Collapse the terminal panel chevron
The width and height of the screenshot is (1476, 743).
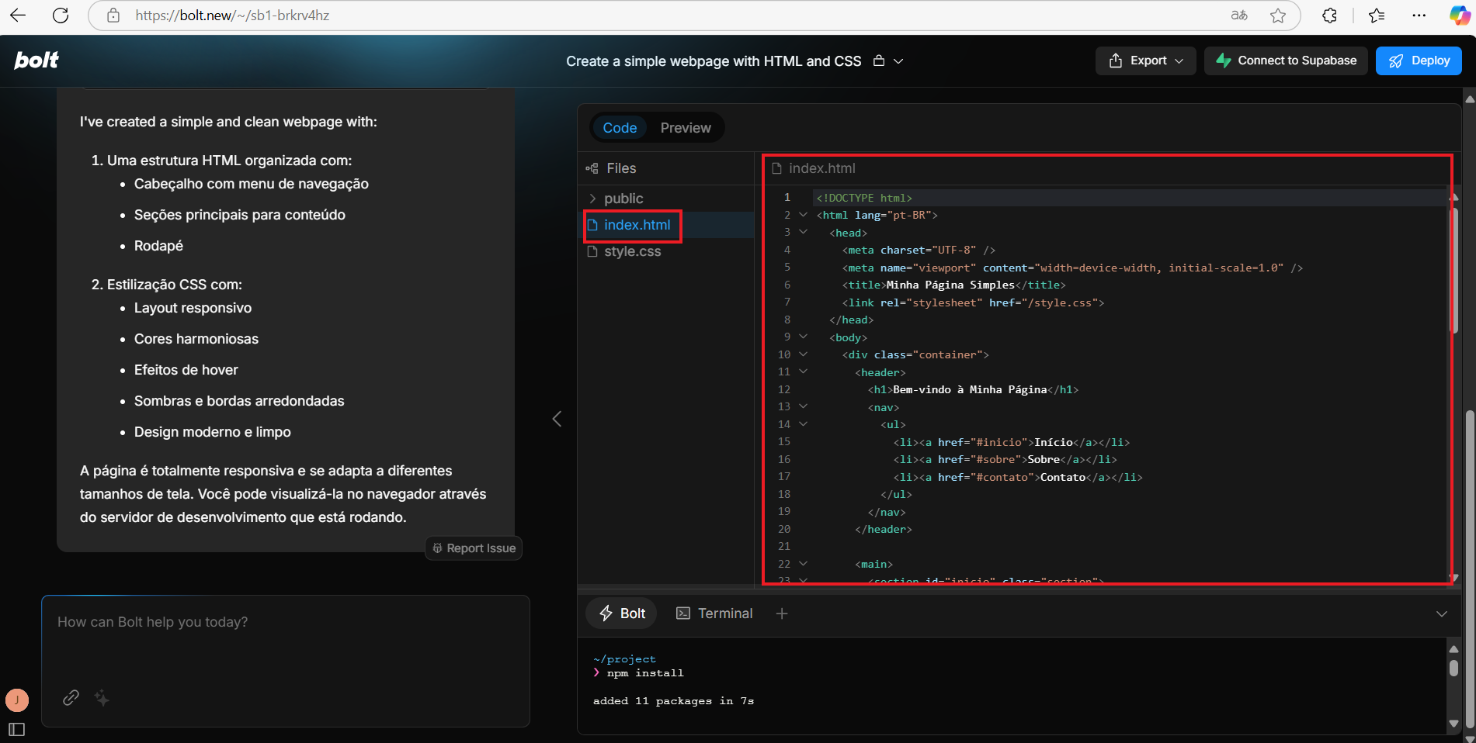pyautogui.click(x=1441, y=613)
